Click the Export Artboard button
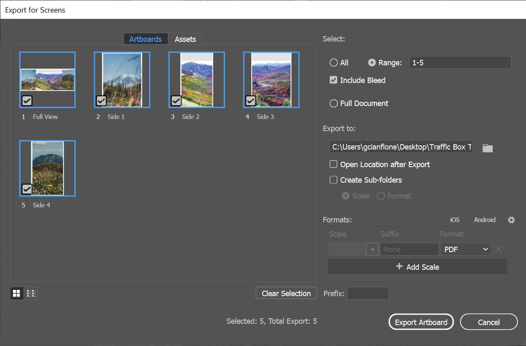This screenshot has width=526, height=346. click(x=421, y=322)
